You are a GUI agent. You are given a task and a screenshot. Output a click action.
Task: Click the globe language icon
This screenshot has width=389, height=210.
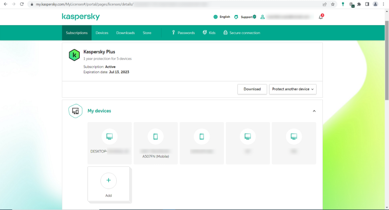tap(216, 17)
